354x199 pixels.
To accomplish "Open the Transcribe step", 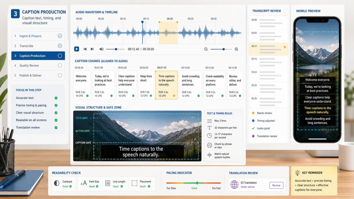I will (x=38, y=46).
